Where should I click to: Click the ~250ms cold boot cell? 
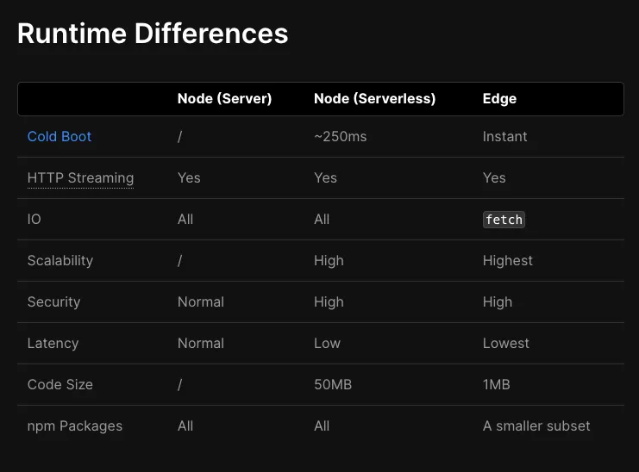pos(340,136)
